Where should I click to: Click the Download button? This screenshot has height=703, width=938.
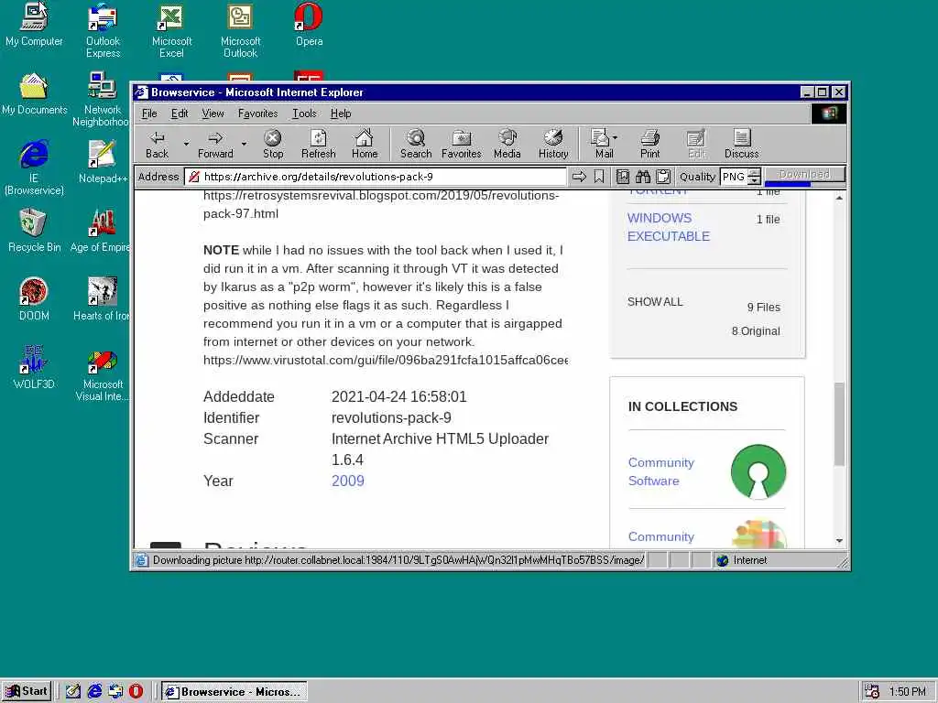tap(804, 175)
